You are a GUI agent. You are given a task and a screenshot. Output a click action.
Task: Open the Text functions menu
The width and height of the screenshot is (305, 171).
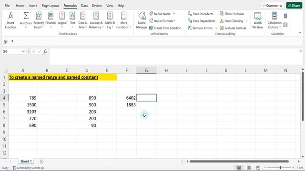tap(72, 20)
